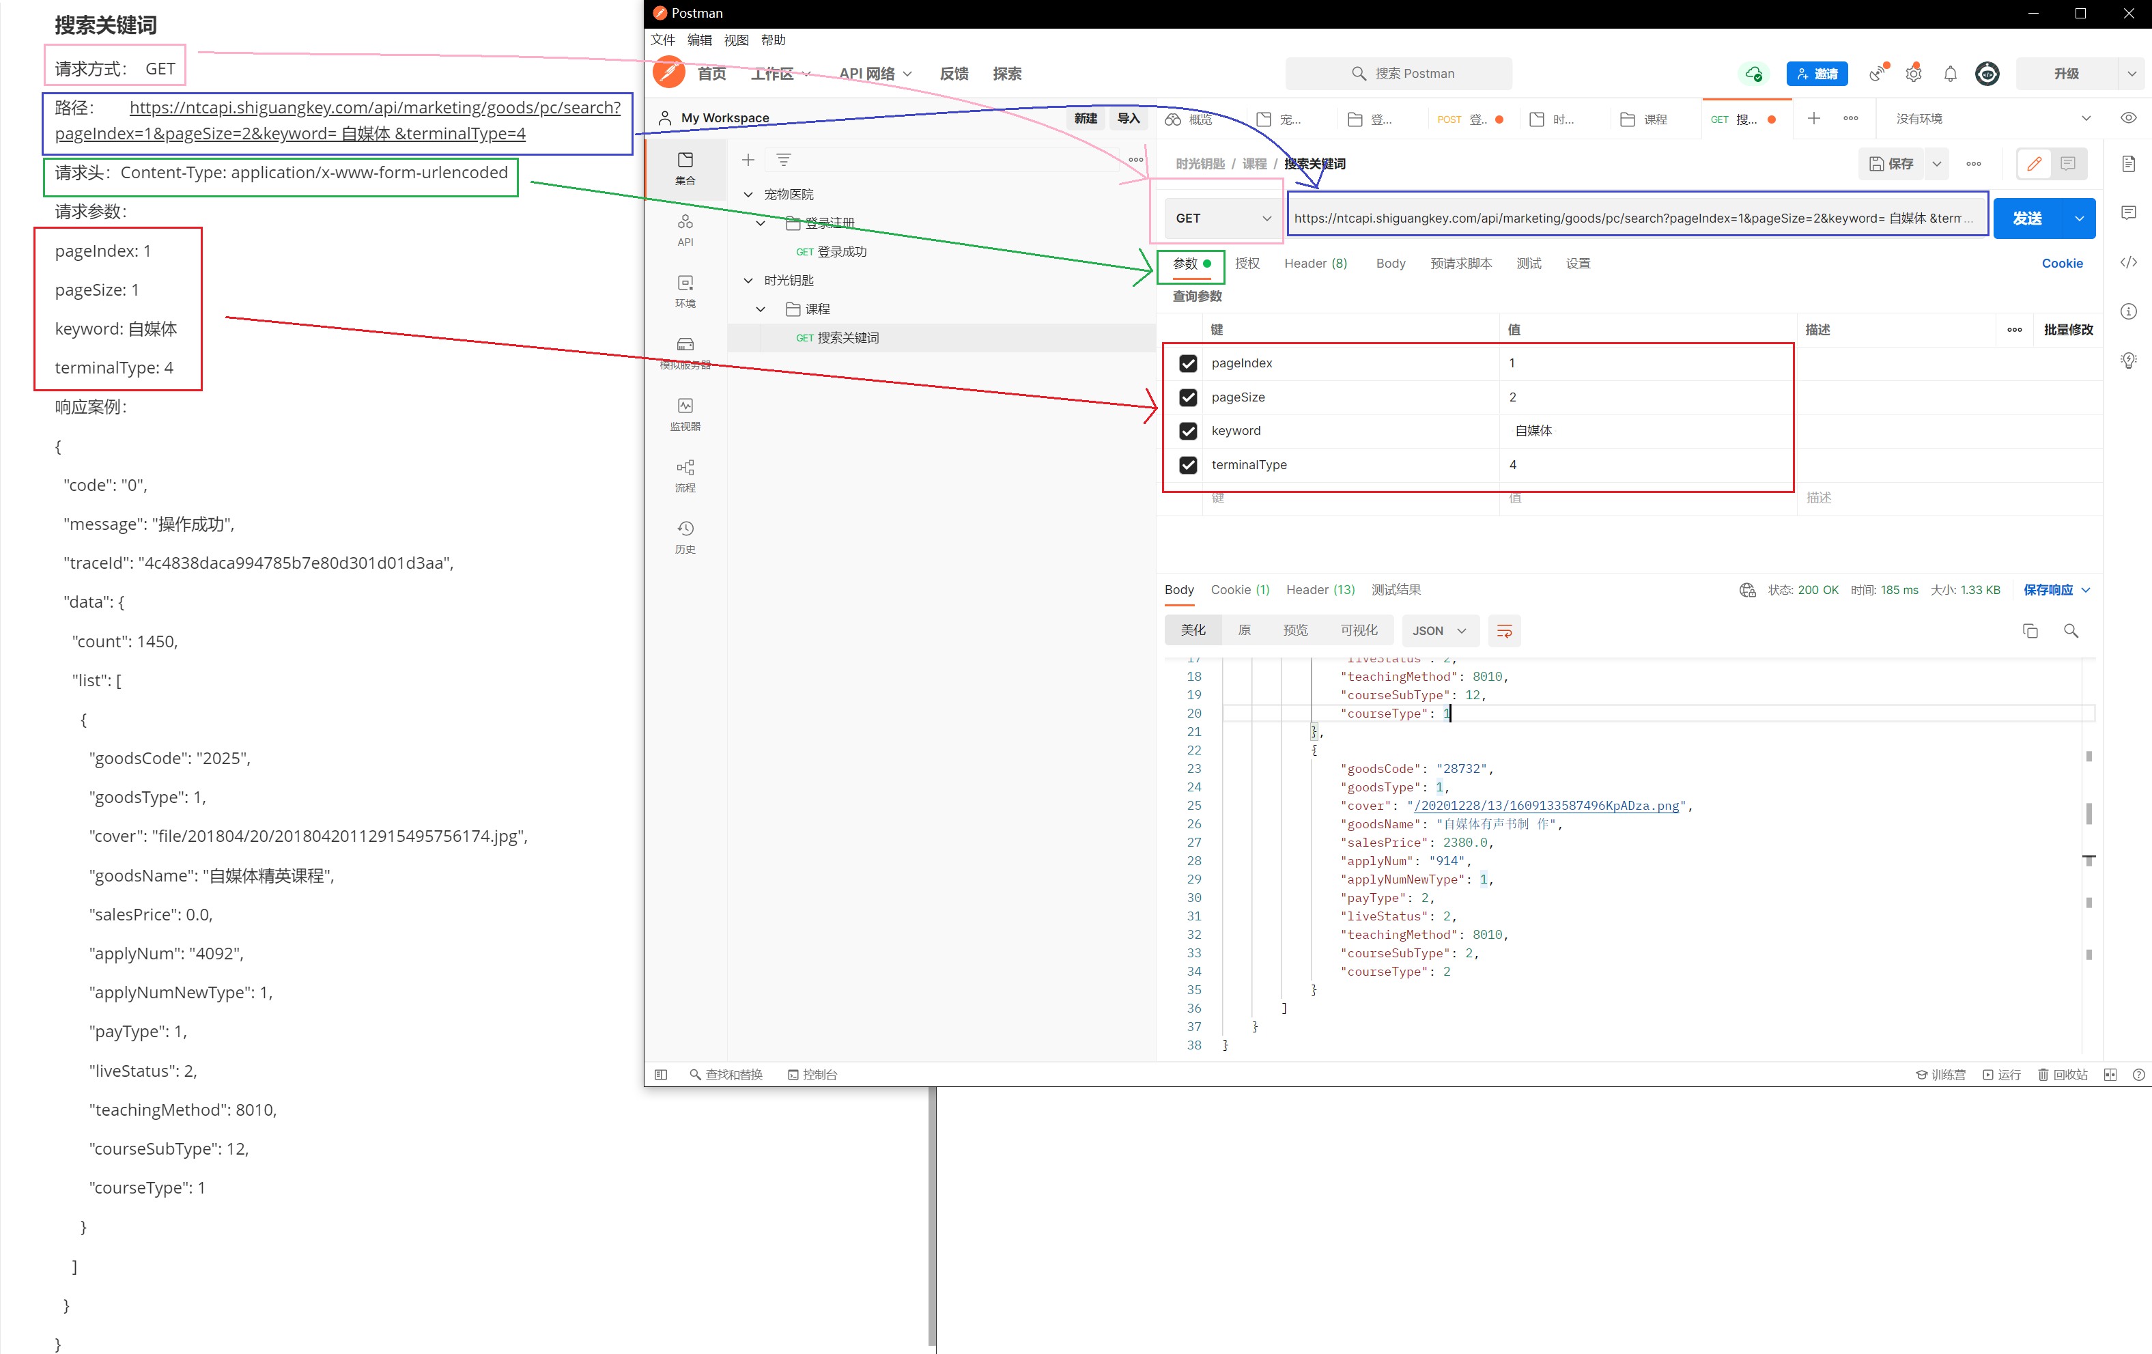This screenshot has width=2152, height=1354.
Task: Click the blue 发送 button
Action: click(2027, 218)
